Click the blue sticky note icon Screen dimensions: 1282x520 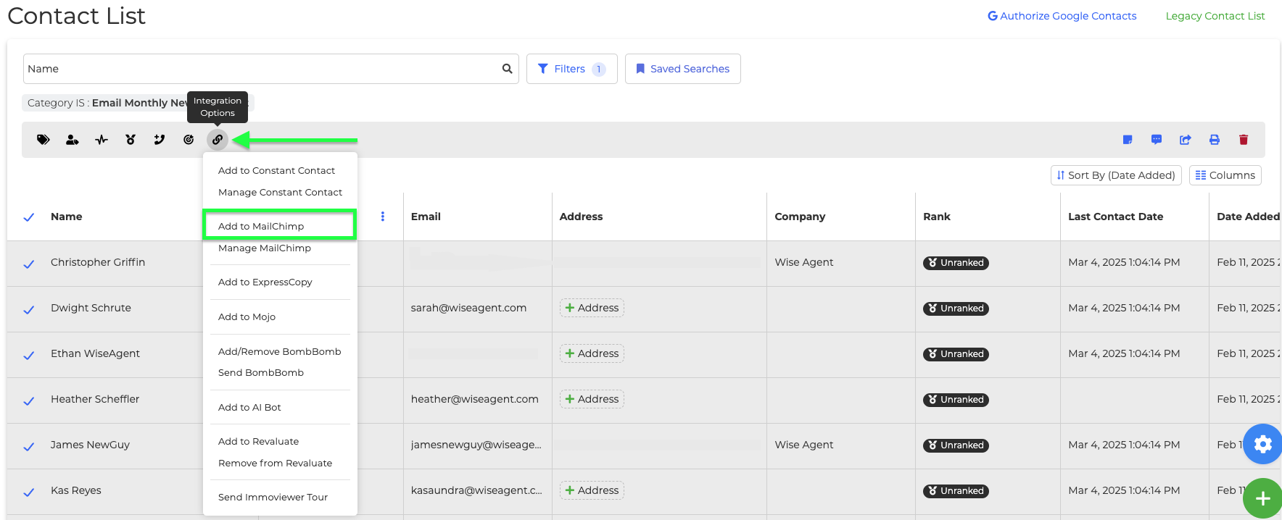(1128, 140)
